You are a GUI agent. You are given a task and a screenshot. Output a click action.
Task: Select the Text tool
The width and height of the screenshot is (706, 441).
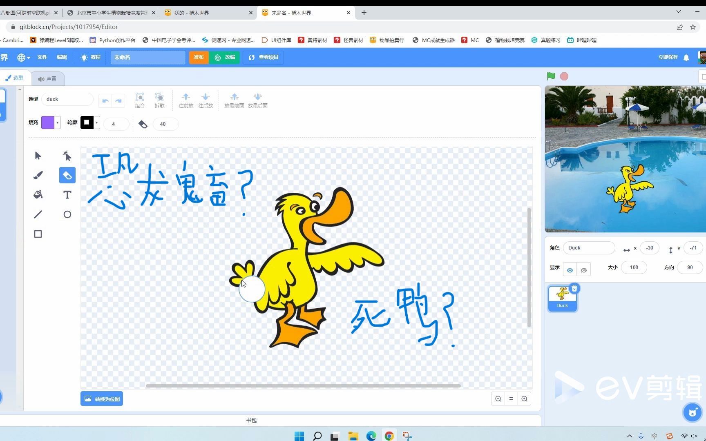tap(67, 195)
